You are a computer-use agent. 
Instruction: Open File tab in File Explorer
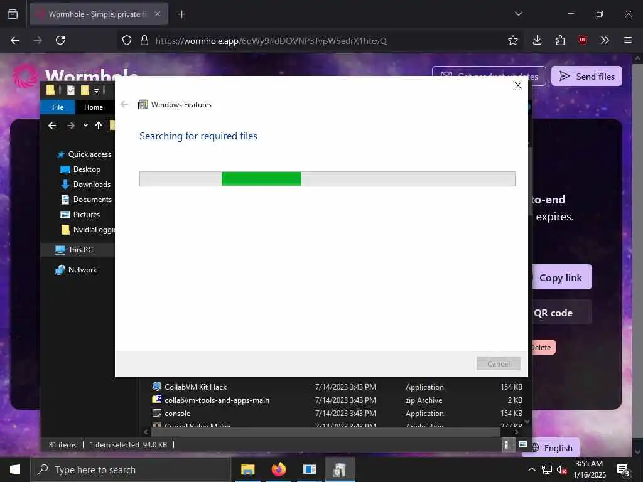tap(58, 107)
